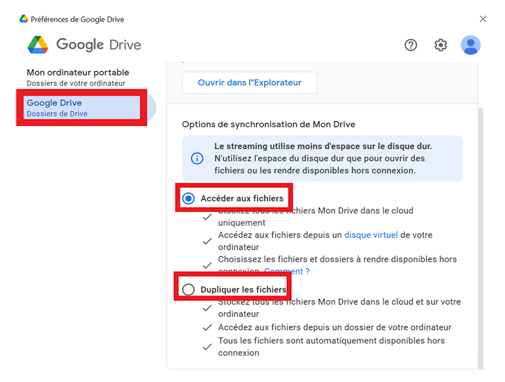Image resolution: width=505 pixels, height=382 pixels.
Task: Click the Google Drive logo in header
Action: pyautogui.click(x=38, y=45)
